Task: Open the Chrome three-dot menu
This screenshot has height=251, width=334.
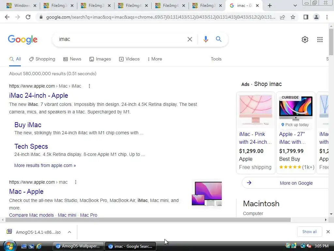Action: (x=327, y=17)
